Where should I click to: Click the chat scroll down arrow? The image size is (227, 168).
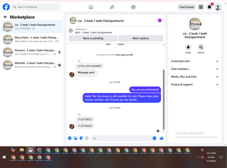click(x=163, y=131)
